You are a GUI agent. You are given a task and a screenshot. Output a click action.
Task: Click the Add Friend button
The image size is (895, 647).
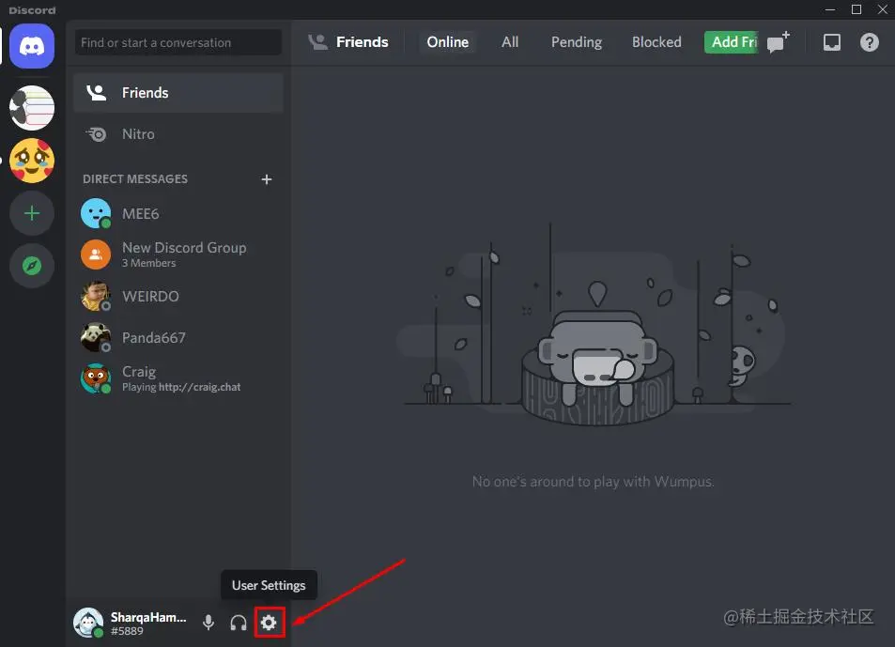(732, 42)
